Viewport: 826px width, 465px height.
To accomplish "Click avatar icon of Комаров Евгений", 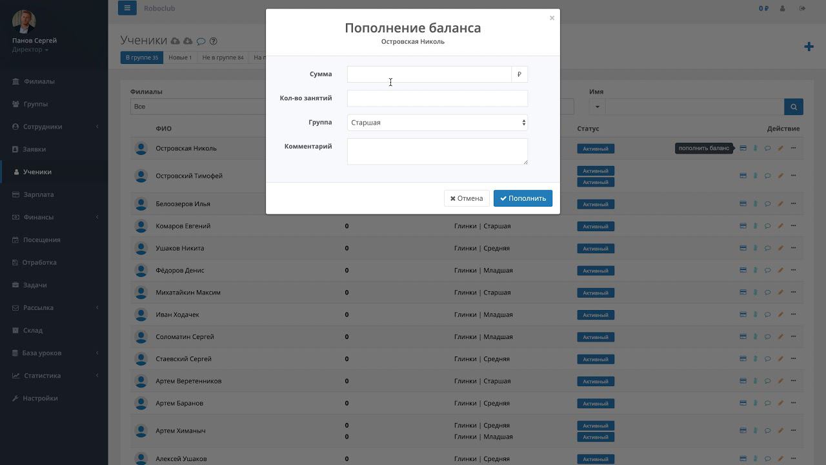I will pos(141,226).
